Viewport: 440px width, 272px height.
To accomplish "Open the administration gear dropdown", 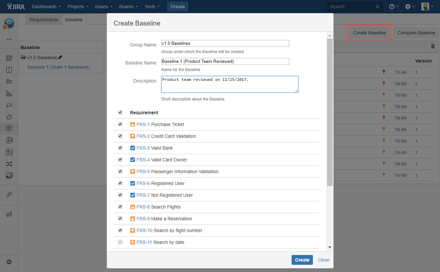I will (409, 7).
